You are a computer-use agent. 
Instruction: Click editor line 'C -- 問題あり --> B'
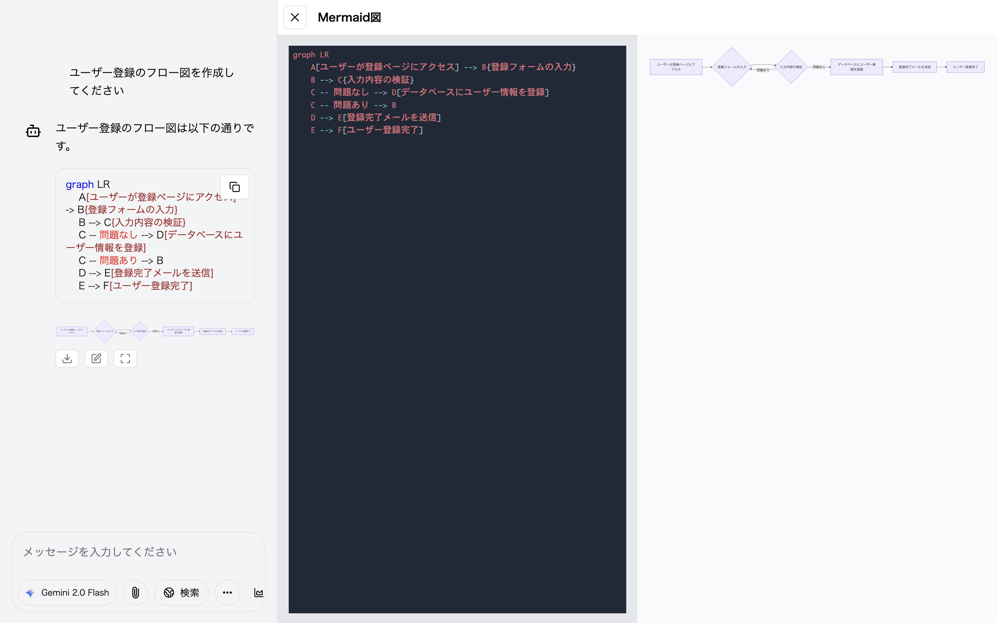point(353,105)
